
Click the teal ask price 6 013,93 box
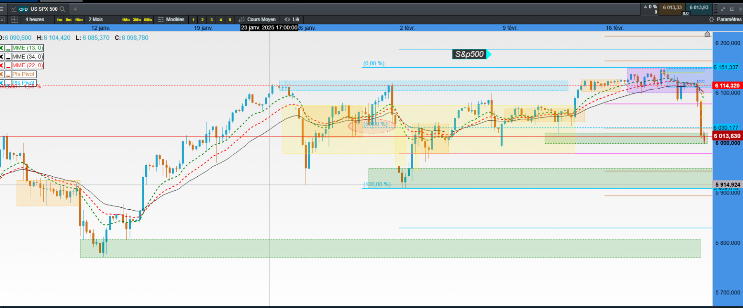(699, 9)
